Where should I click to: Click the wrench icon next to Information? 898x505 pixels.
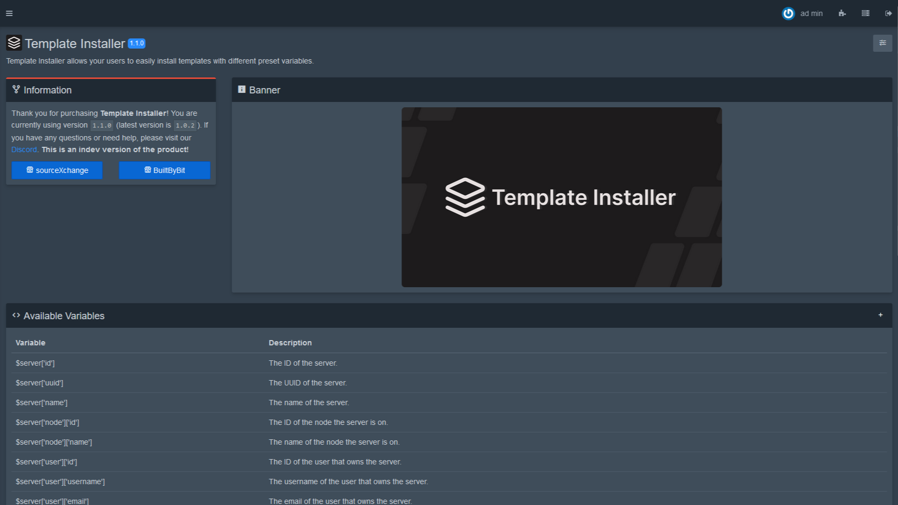(15, 89)
